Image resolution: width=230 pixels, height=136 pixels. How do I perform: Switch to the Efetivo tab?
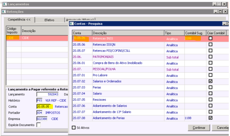(49, 20)
